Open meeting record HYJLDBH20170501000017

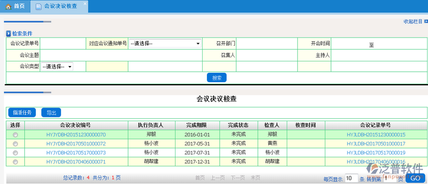coord(376,144)
